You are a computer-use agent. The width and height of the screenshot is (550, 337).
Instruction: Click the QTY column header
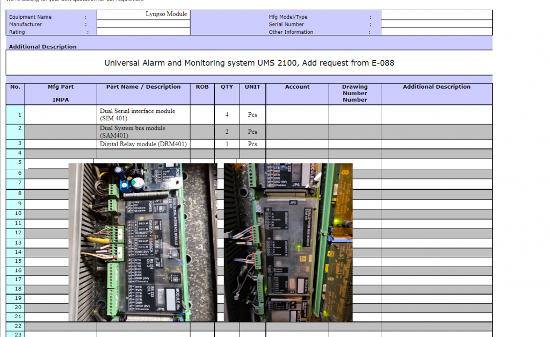[227, 87]
